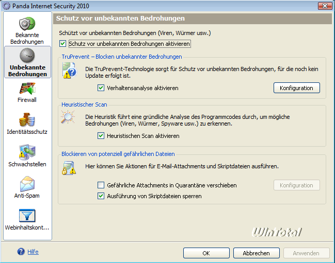The image size is (335, 263).
Task: Enable Gefährliche Attachments in Quarantäne verschieben
Action: tap(101, 185)
